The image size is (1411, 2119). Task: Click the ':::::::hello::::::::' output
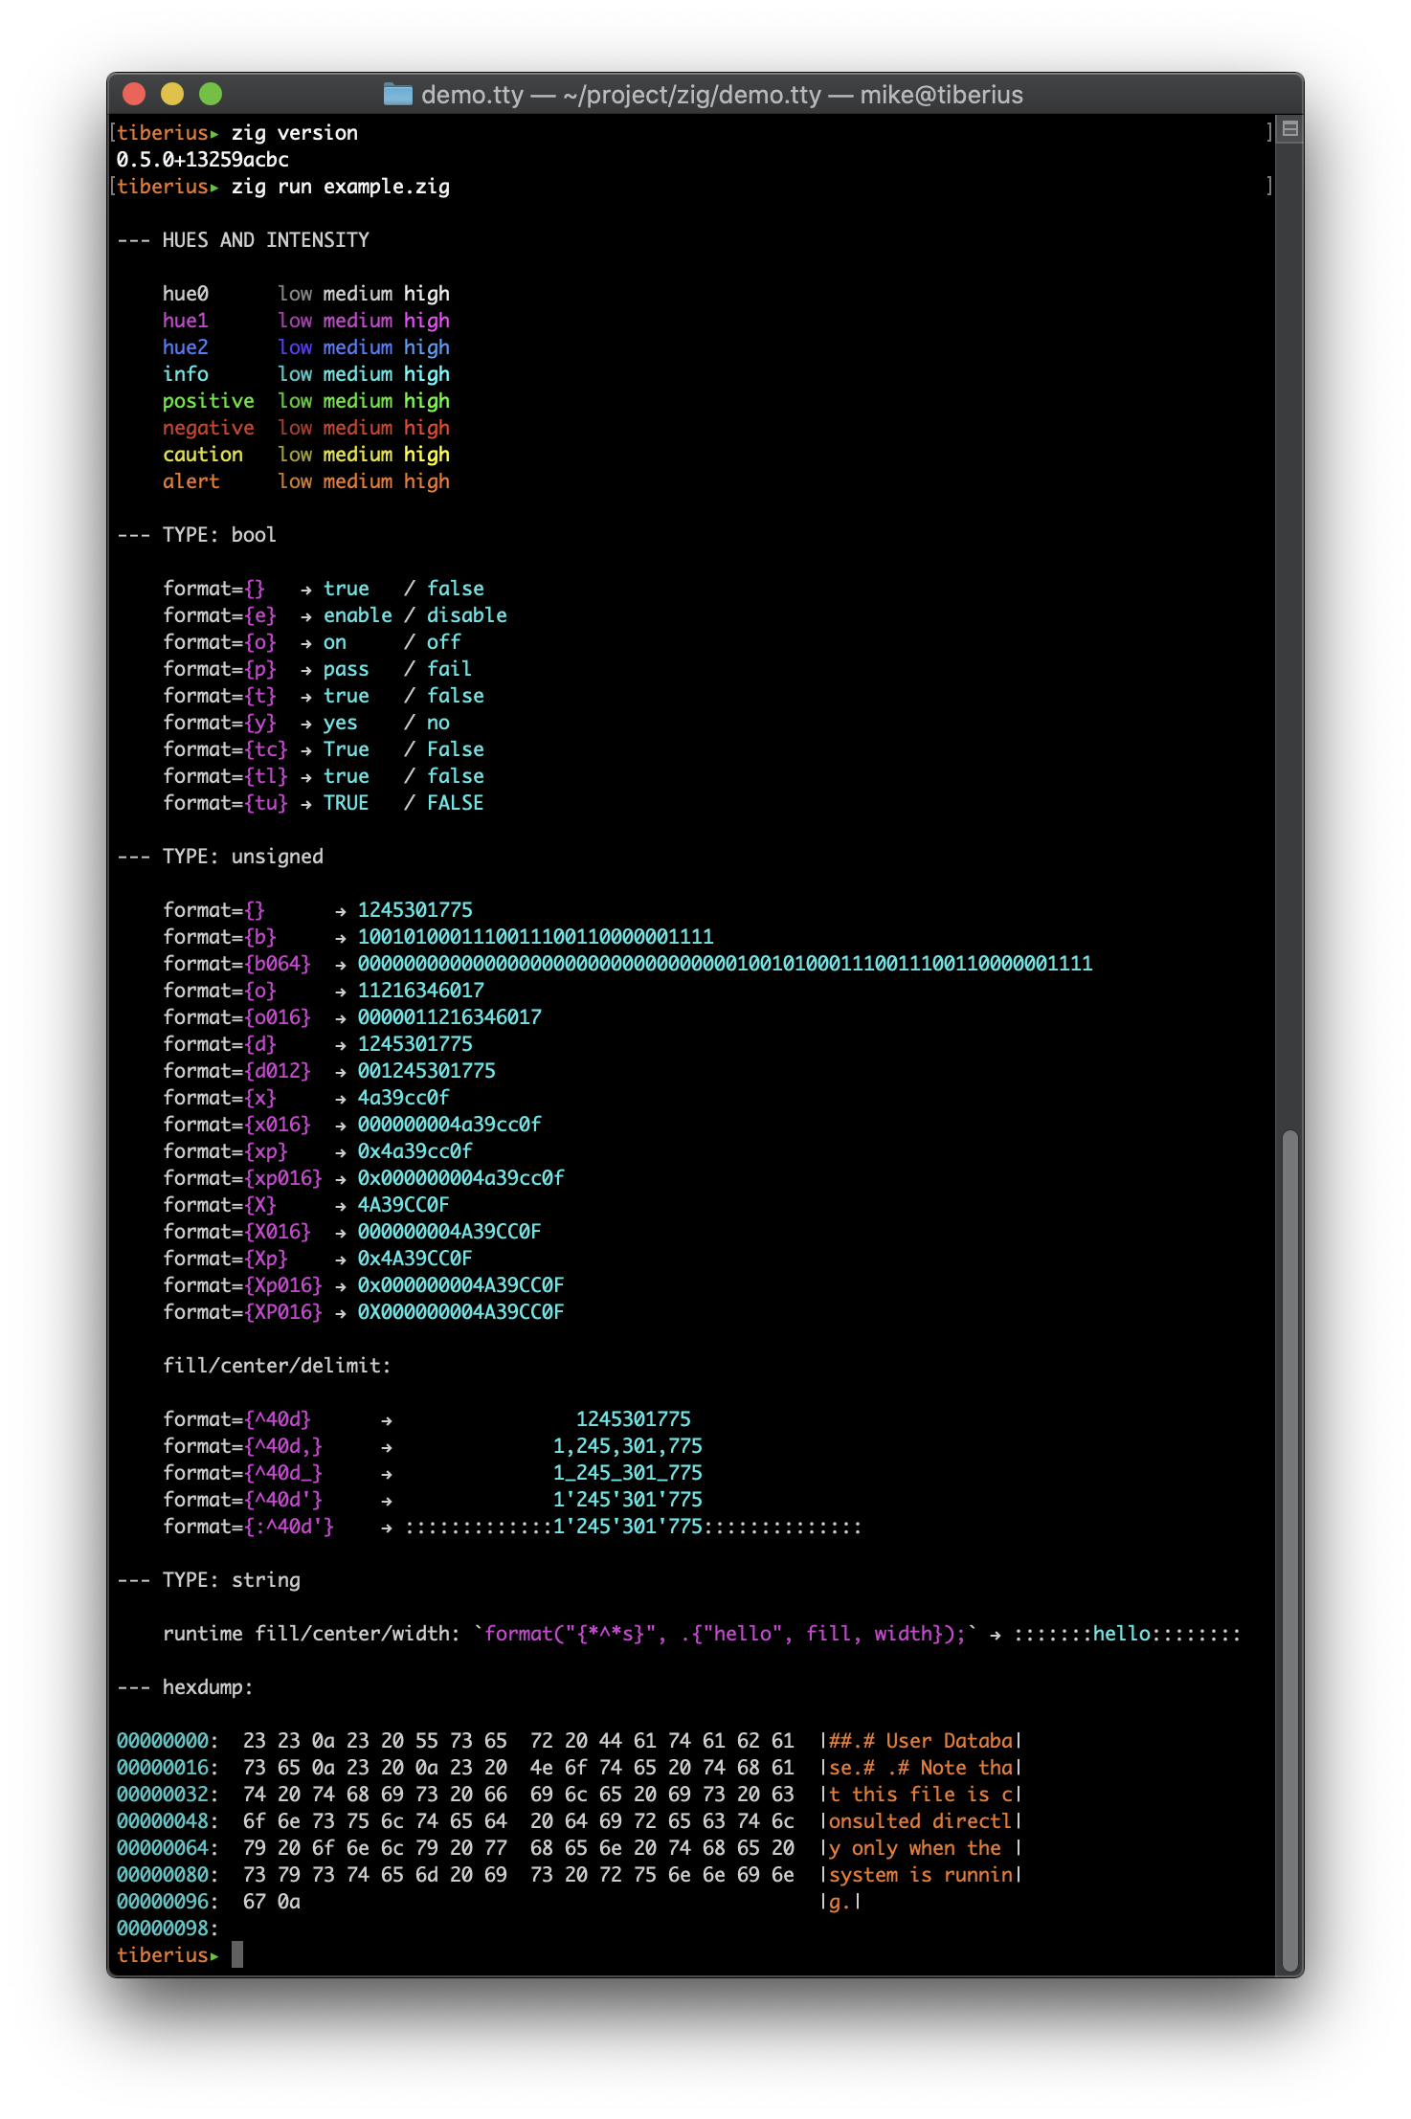pos(1128,1634)
